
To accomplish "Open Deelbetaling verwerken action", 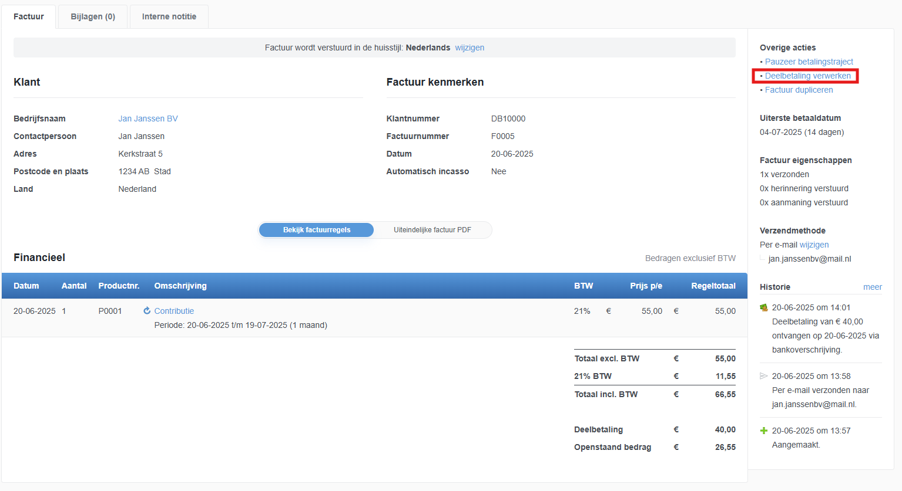I will pyautogui.click(x=807, y=76).
